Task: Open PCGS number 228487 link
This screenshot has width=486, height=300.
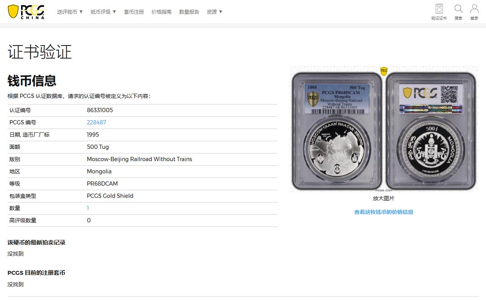Action: (97, 122)
